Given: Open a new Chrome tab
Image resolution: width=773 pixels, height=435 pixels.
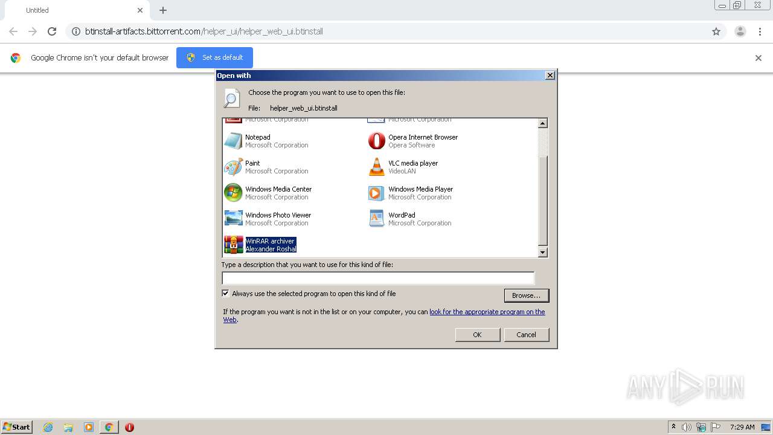Looking at the screenshot, I should pyautogui.click(x=163, y=10).
